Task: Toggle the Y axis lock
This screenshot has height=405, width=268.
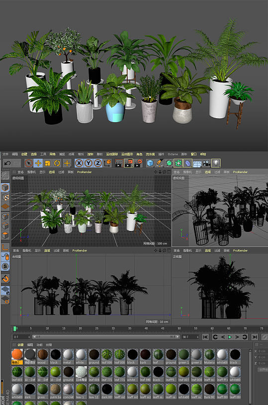Action: click(89, 163)
